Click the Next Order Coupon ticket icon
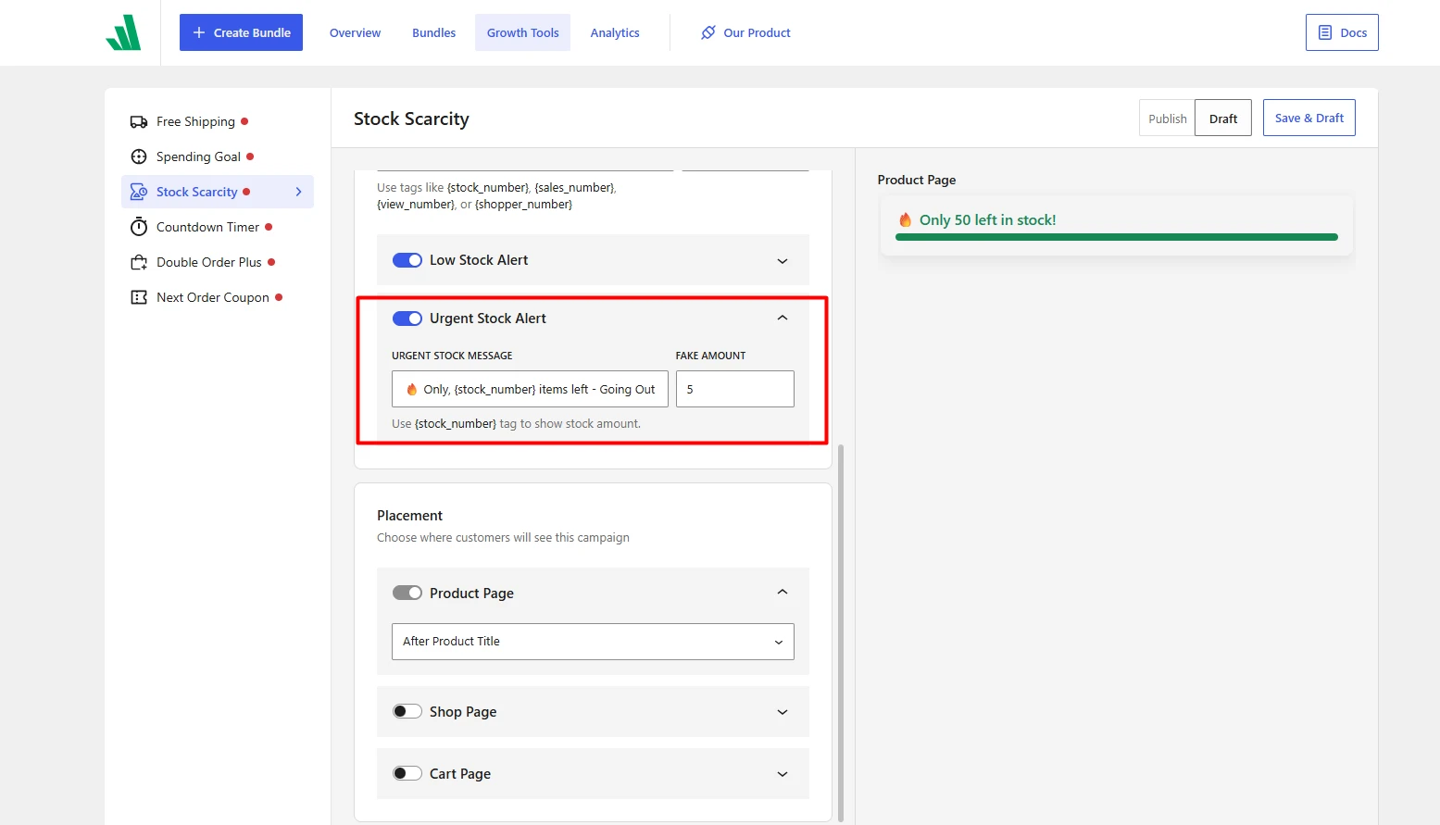The height and width of the screenshot is (825, 1440). pos(139,297)
